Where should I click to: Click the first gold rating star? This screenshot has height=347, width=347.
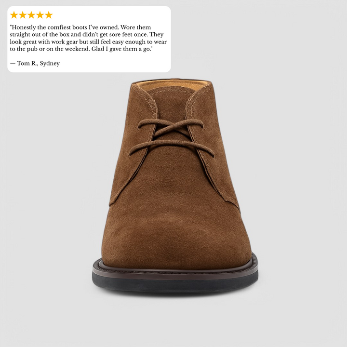point(14,15)
